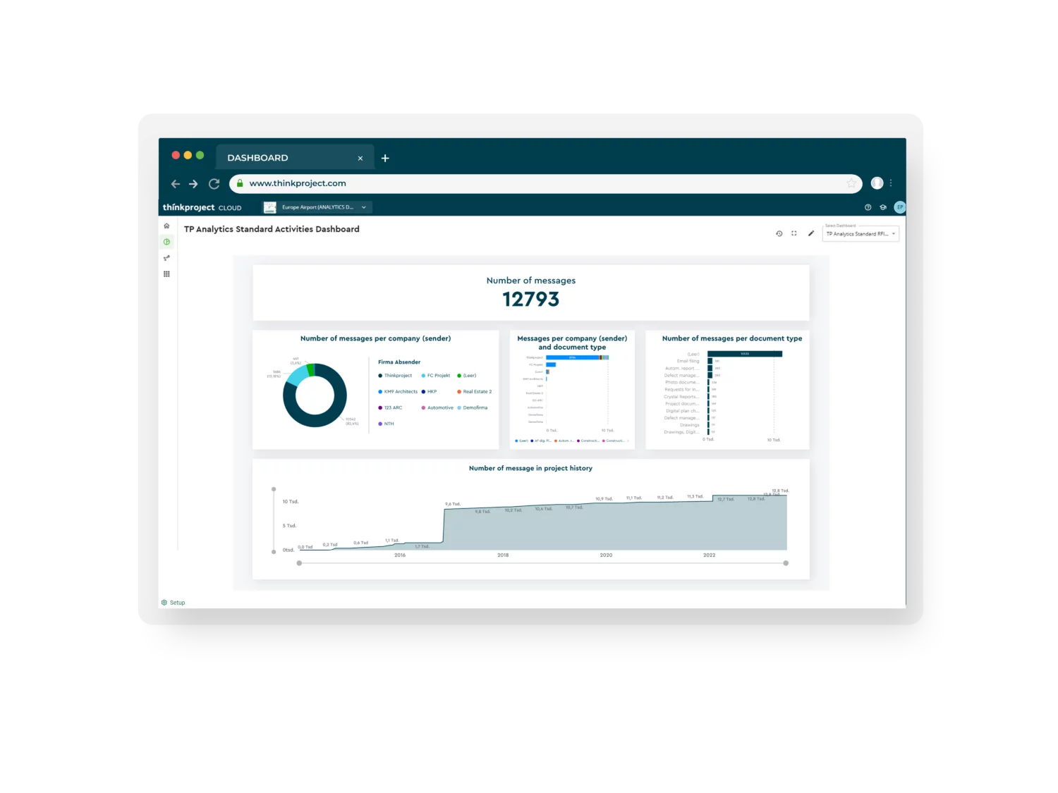Click the pencil edit dashboard icon
This screenshot has height=793, width=1058.
(811, 233)
